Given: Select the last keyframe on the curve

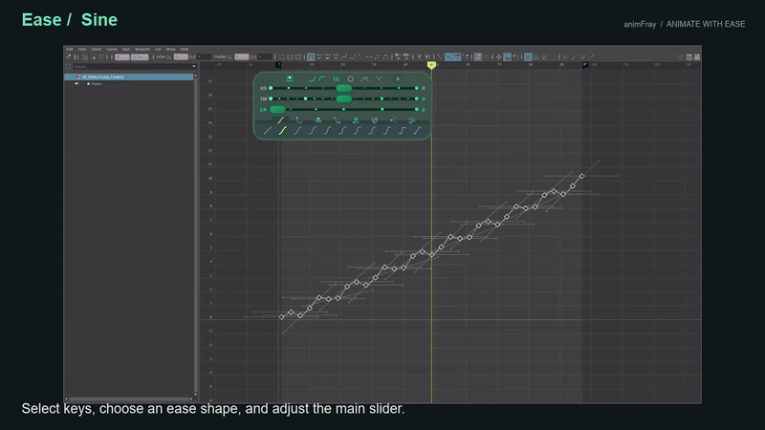Looking at the screenshot, I should point(581,176).
